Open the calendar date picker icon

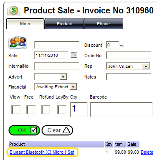point(74,55)
